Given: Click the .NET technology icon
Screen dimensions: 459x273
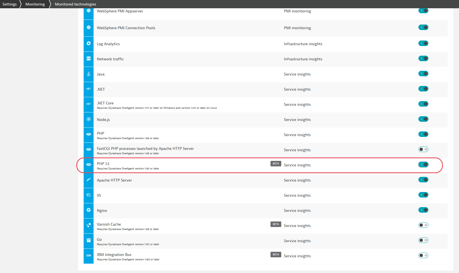Looking at the screenshot, I should (x=89, y=89).
